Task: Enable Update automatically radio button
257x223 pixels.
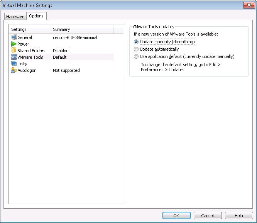Action: tap(136, 49)
